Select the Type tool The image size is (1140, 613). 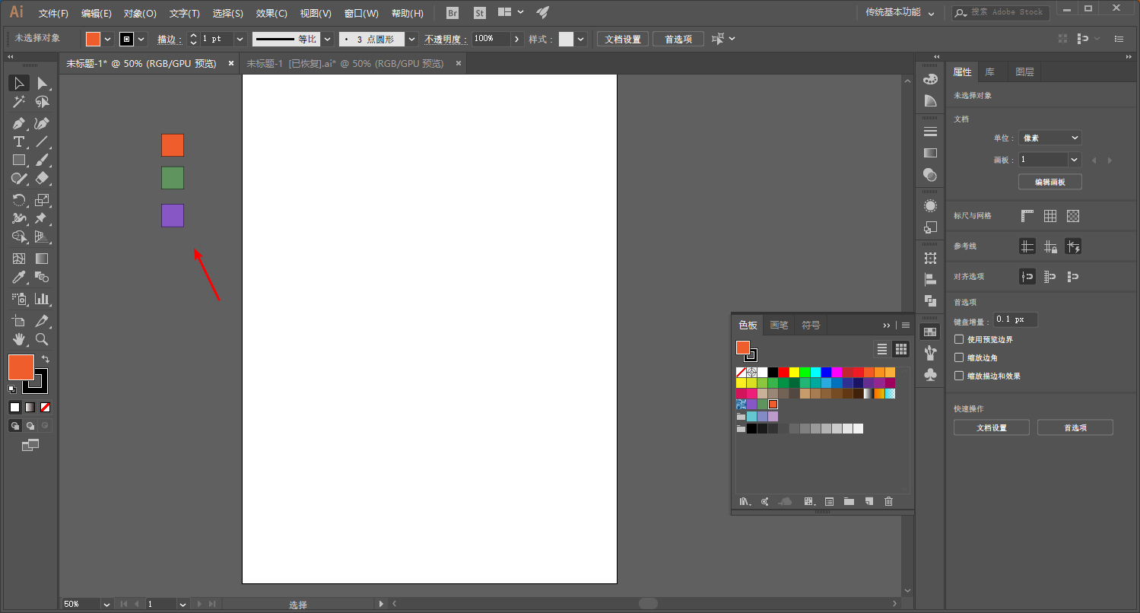click(x=19, y=141)
